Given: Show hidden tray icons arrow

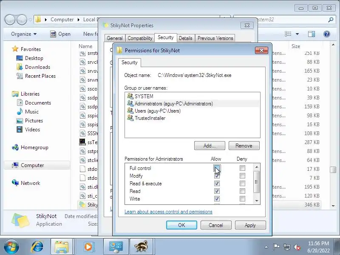Looking at the screenshot, I should point(266,247).
